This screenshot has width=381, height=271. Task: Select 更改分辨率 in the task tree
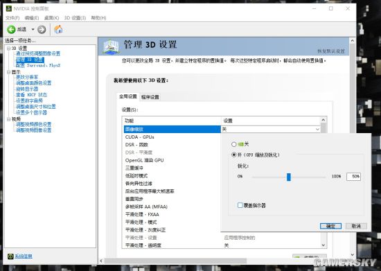coord(27,77)
